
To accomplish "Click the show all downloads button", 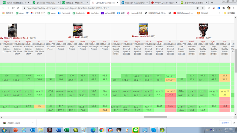I will (x=225, y=123).
